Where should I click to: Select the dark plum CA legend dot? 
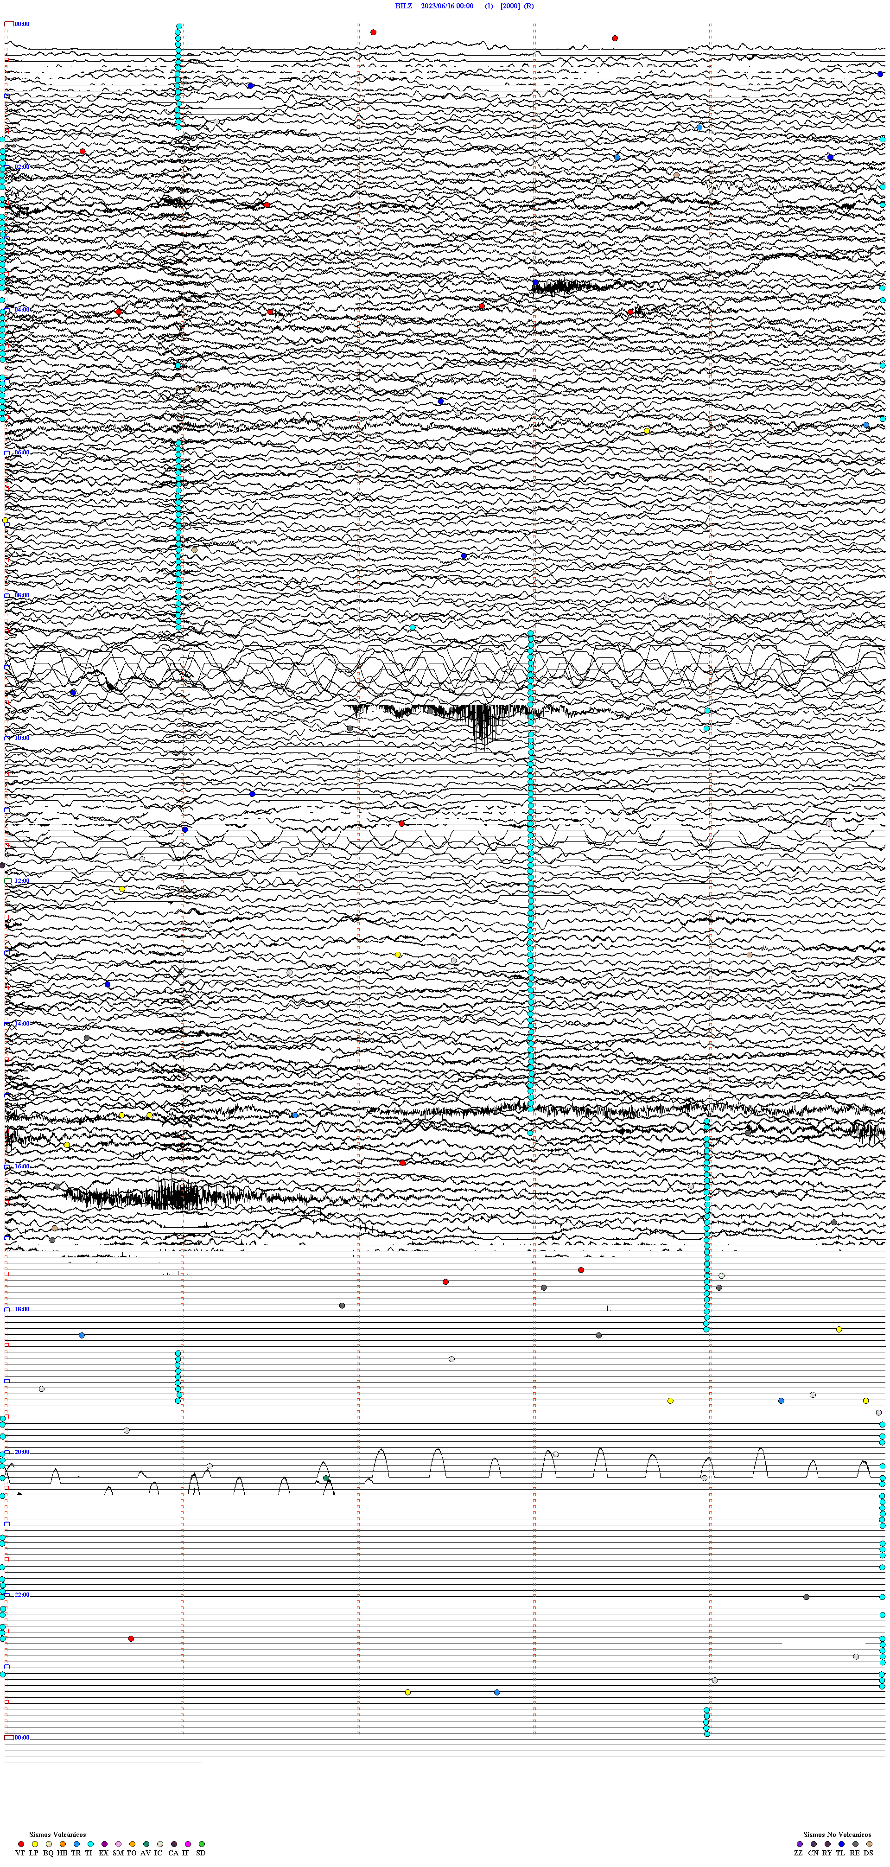pos(174,1844)
